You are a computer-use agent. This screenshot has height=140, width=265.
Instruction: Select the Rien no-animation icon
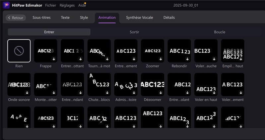click(19, 51)
